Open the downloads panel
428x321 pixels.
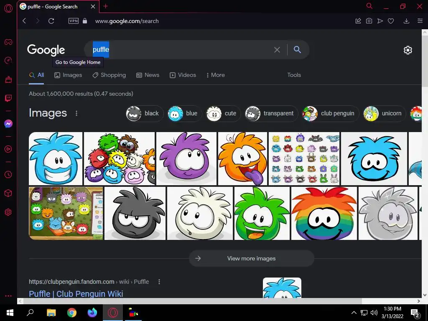(406, 21)
